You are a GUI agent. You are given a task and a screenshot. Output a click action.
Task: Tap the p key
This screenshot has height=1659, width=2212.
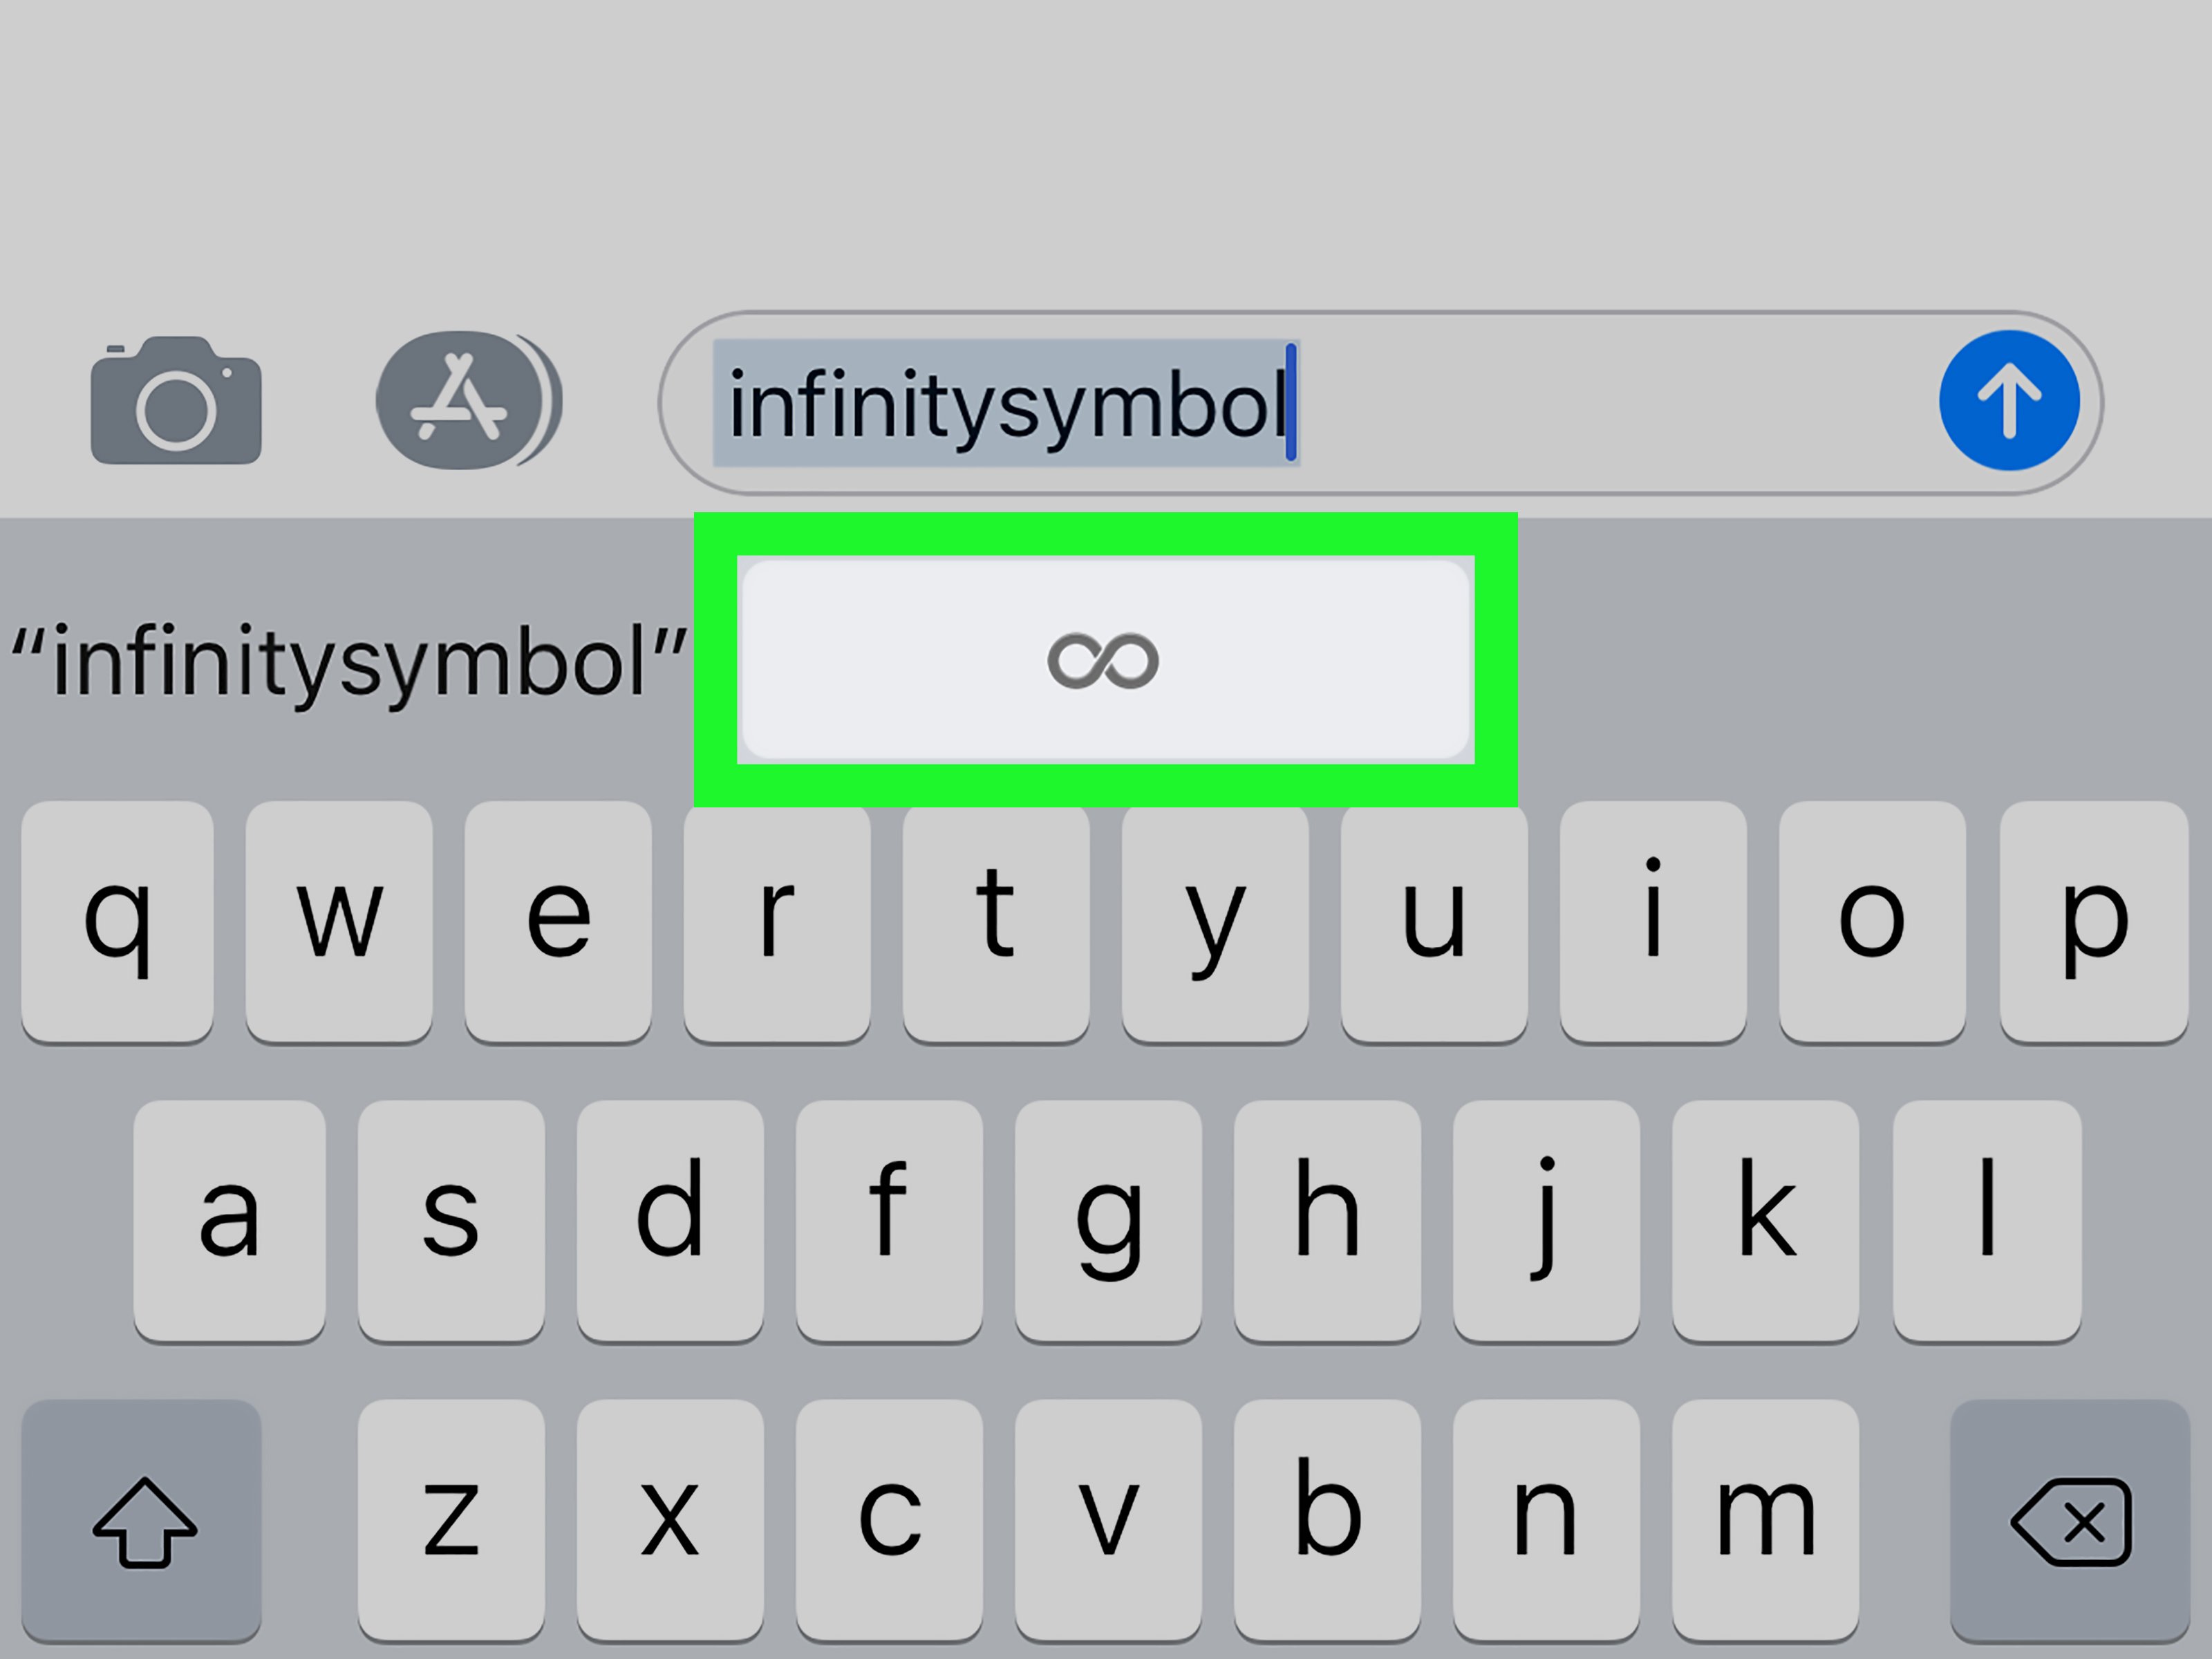(x=2094, y=921)
